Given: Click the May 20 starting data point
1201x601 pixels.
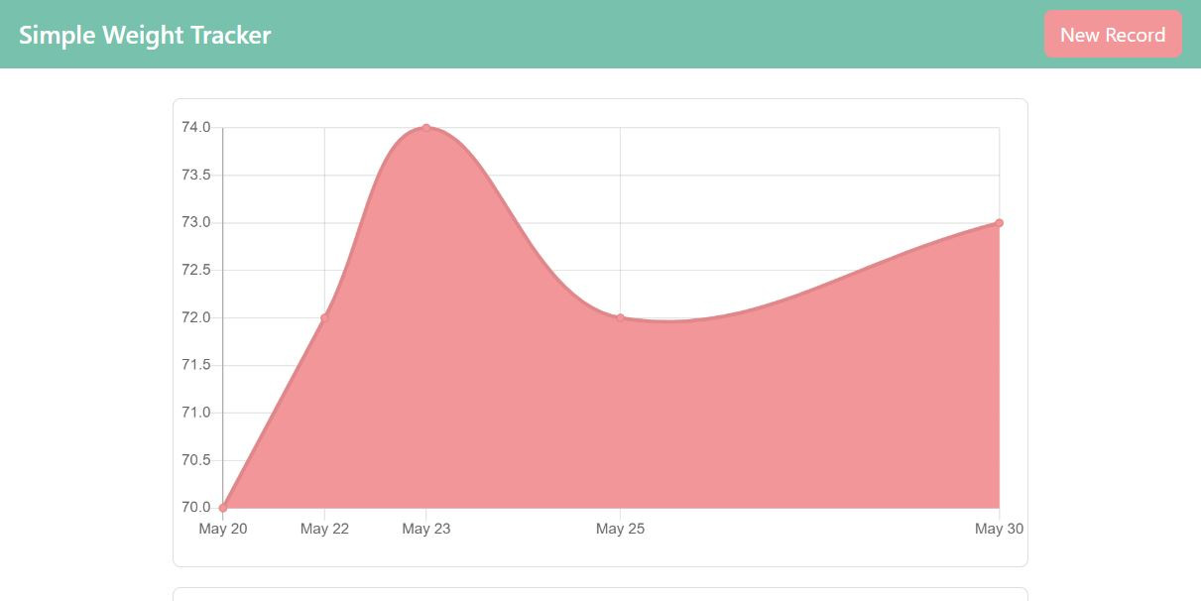Looking at the screenshot, I should tap(223, 506).
